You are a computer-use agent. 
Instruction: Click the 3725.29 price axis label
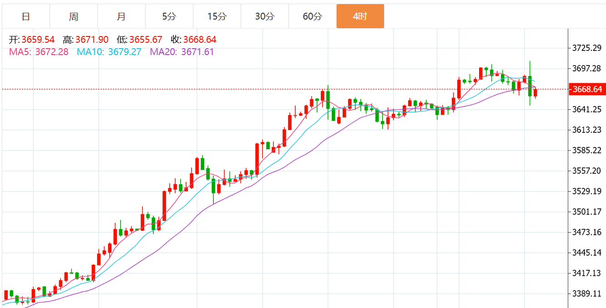pyautogui.click(x=587, y=48)
